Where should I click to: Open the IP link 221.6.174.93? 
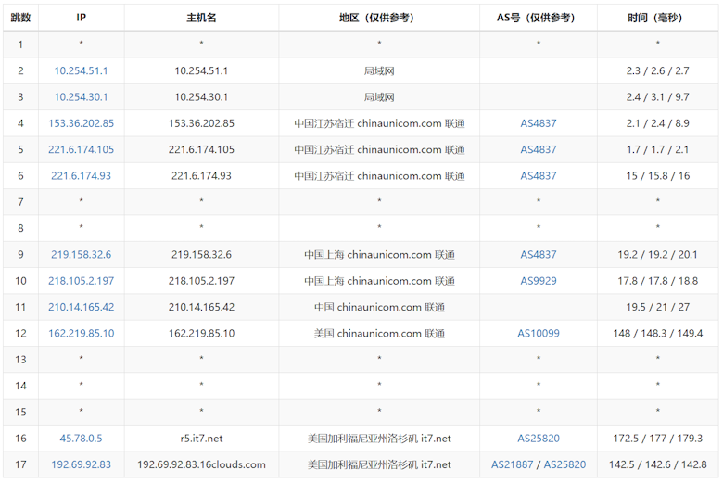tap(81, 176)
